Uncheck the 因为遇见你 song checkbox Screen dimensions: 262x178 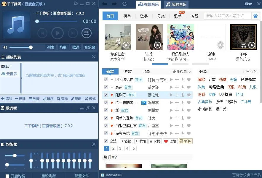coord(106,79)
